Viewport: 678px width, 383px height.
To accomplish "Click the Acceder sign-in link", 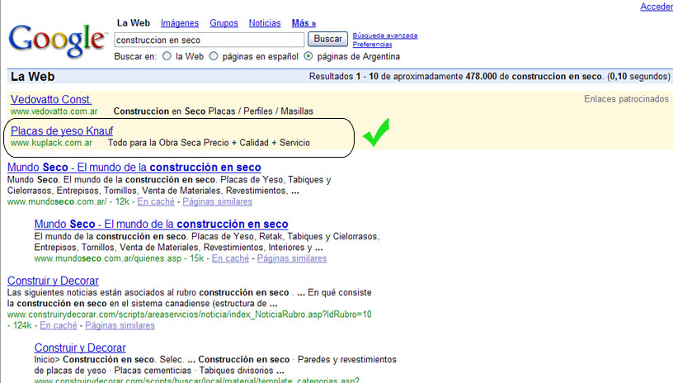I will [x=657, y=7].
